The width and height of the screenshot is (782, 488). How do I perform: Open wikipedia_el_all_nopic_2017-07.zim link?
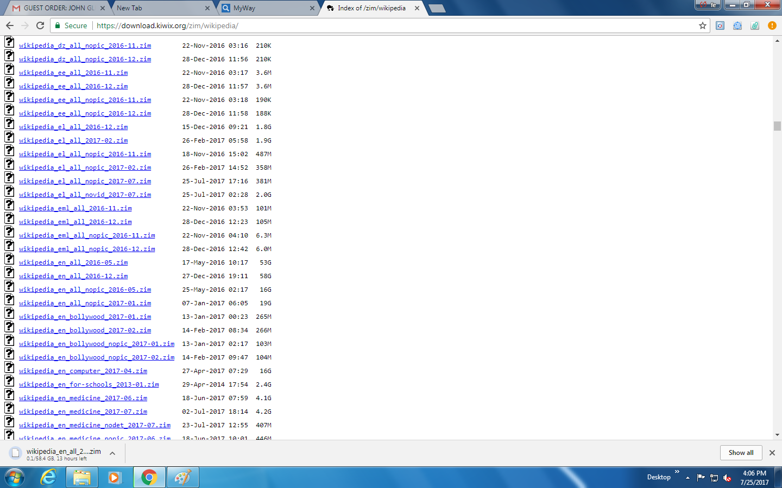pos(85,181)
